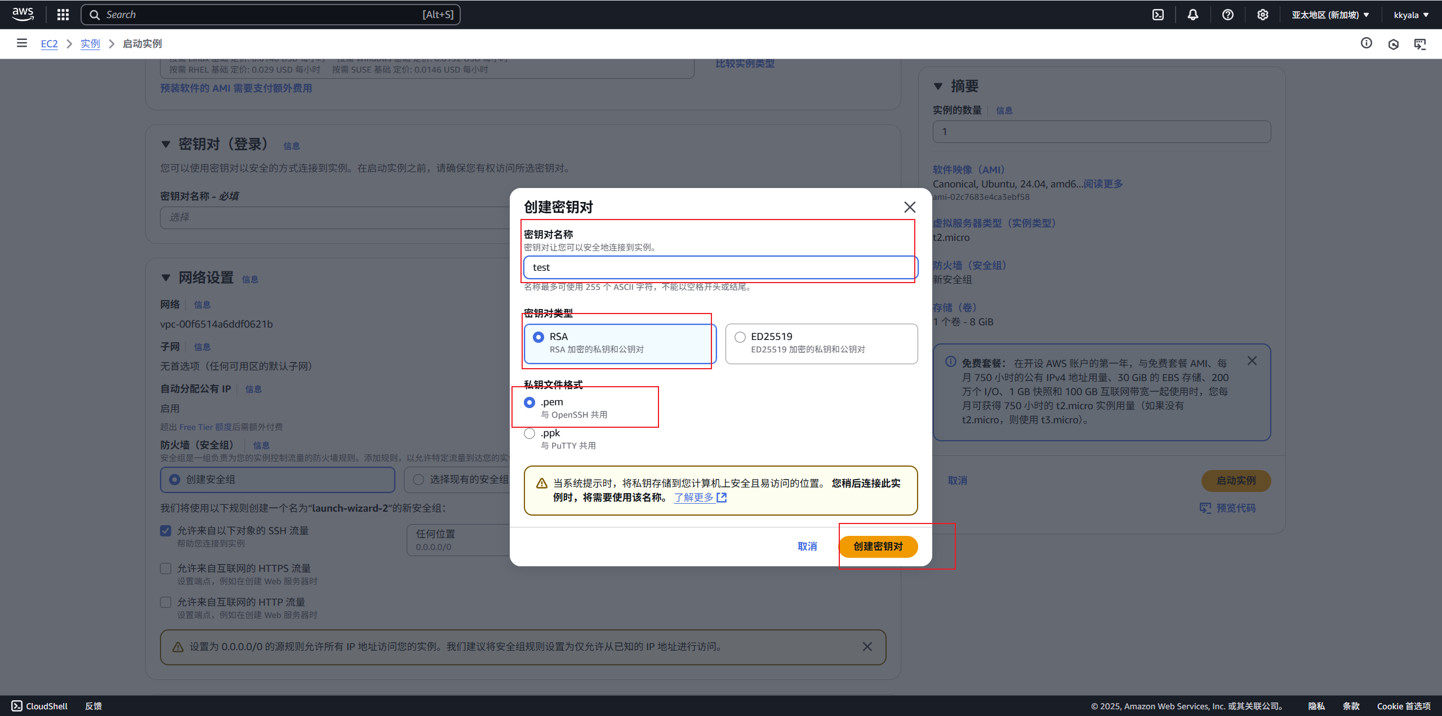Click the instance count field
The height and width of the screenshot is (716, 1442).
(x=1101, y=132)
